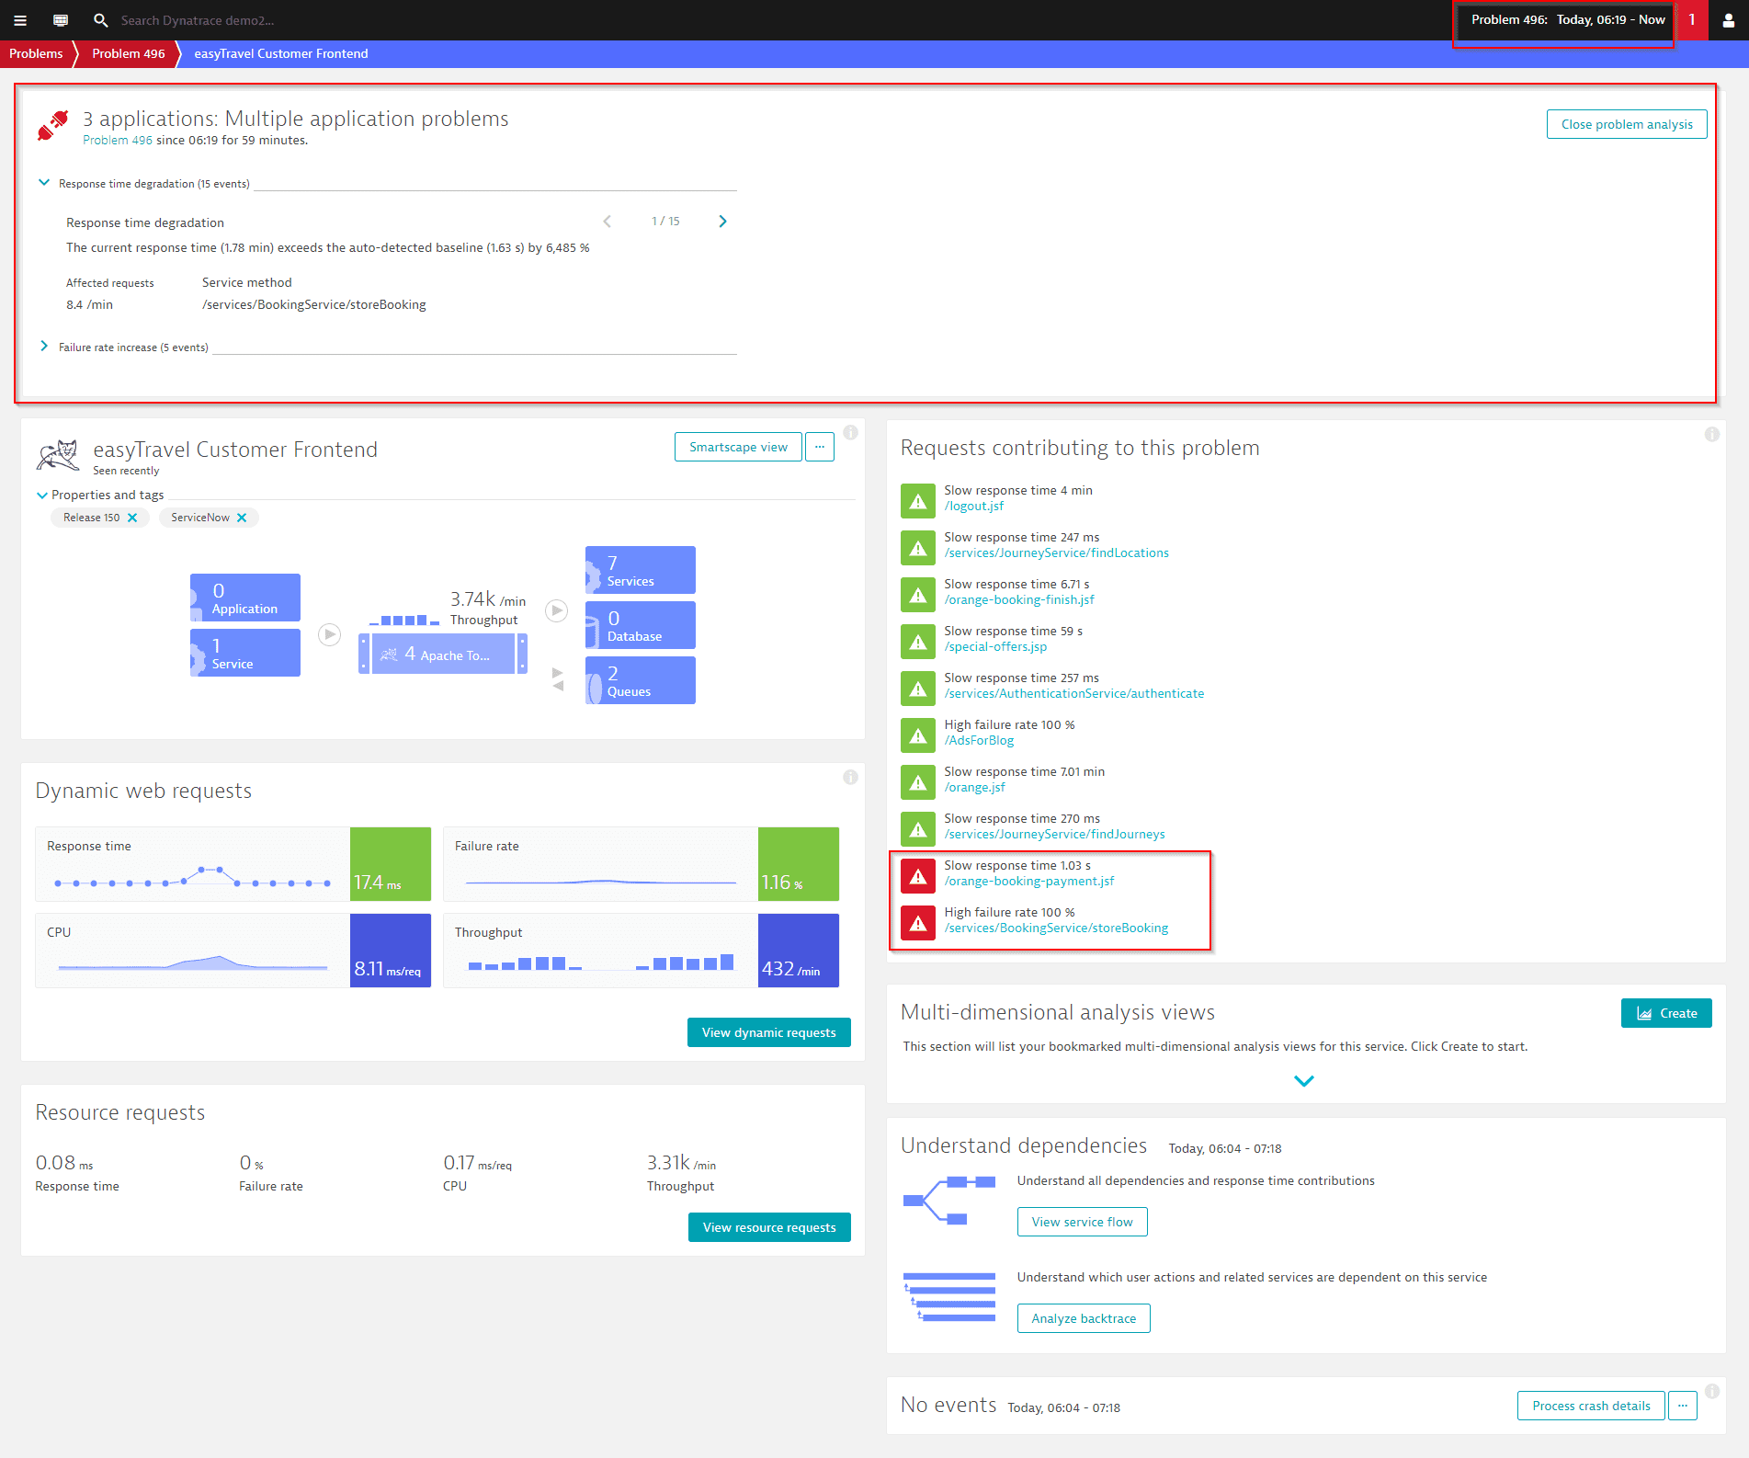The width and height of the screenshot is (1749, 1458).
Task: Remove the Release 150 tag
Action: 132,518
